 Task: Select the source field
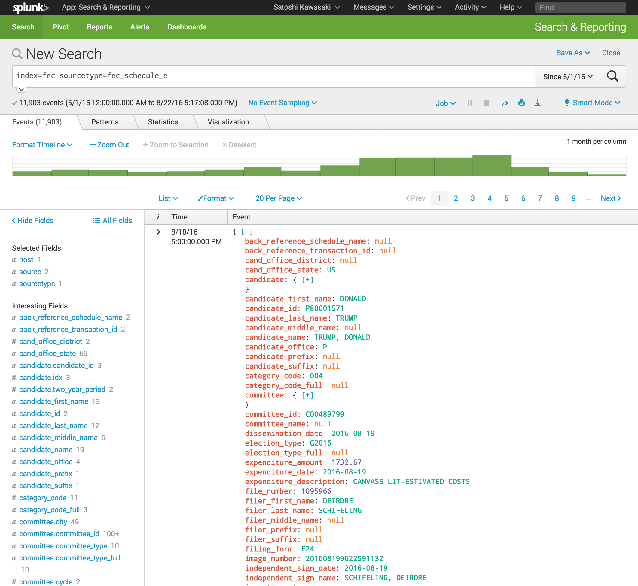[30, 272]
